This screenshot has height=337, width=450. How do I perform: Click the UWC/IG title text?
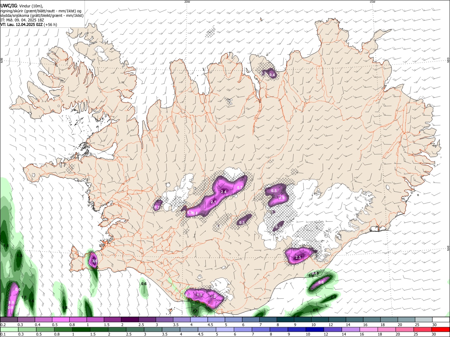coord(8,6)
